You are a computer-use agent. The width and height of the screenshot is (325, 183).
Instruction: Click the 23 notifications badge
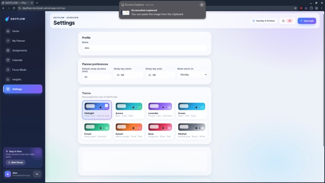pyautogui.click(x=290, y=21)
